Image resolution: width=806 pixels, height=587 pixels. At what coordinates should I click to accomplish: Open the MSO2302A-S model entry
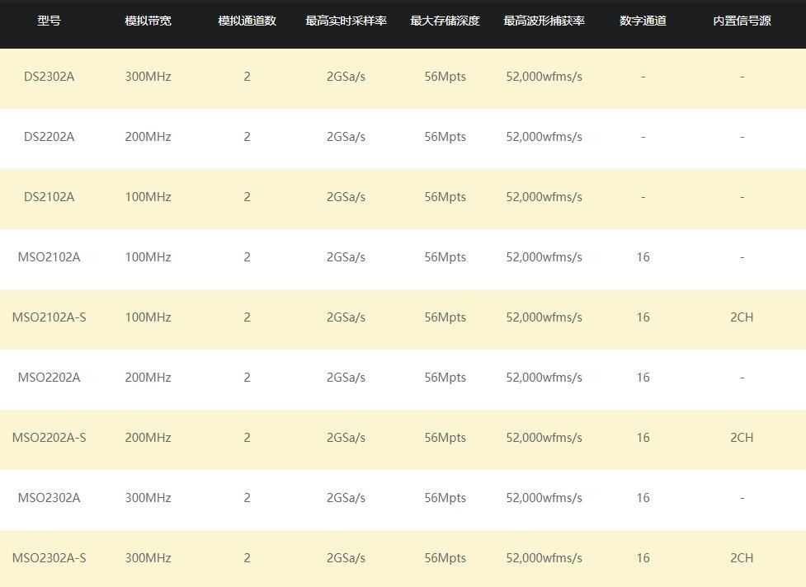pyautogui.click(x=49, y=558)
